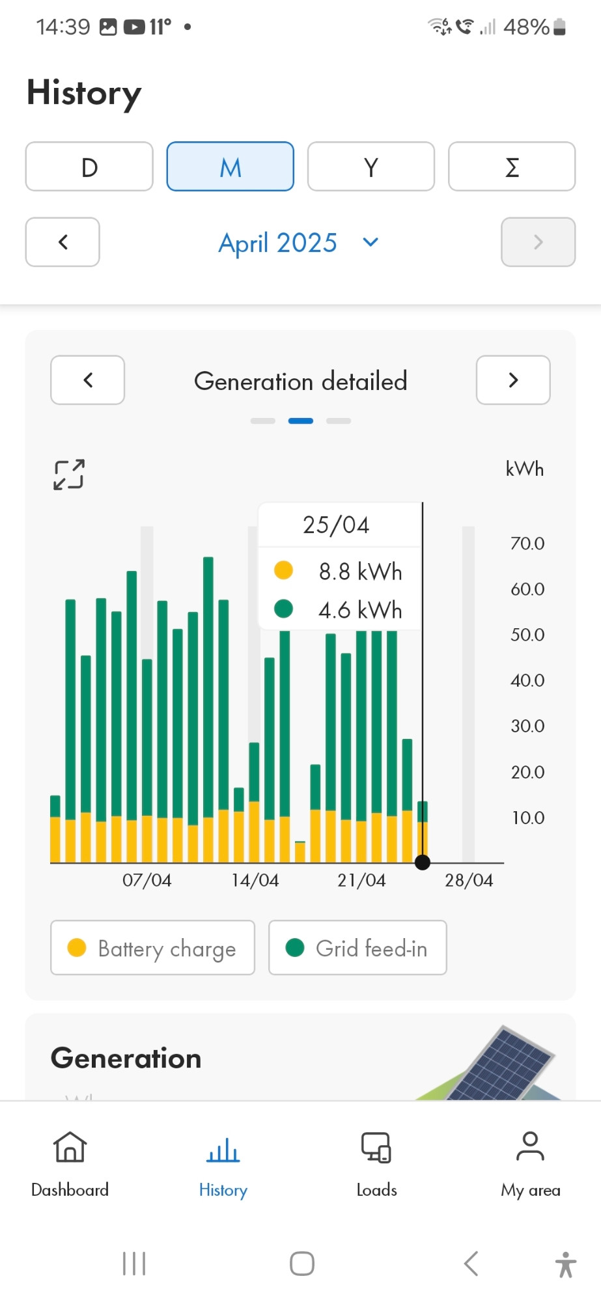This screenshot has width=601, height=1302.
Task: Select first chart page indicator
Action: coord(263,421)
